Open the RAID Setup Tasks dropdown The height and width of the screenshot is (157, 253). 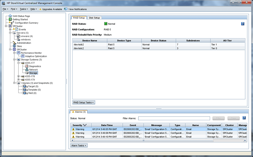click(x=84, y=102)
